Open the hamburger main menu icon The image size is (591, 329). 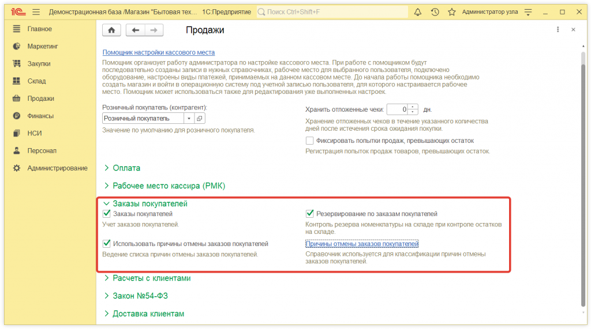coord(36,12)
